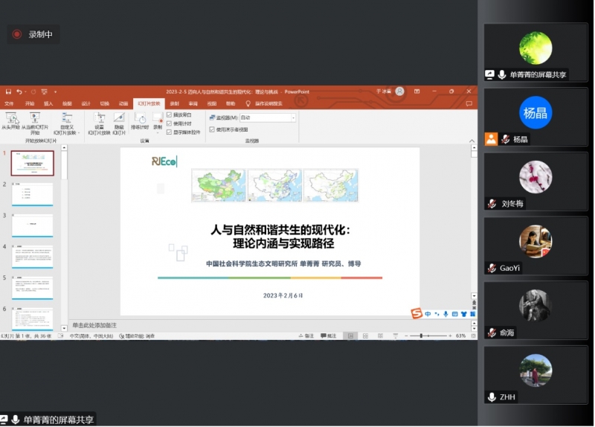
Task: Click the 录制中 recording indicator button
Action: pyautogui.click(x=33, y=34)
